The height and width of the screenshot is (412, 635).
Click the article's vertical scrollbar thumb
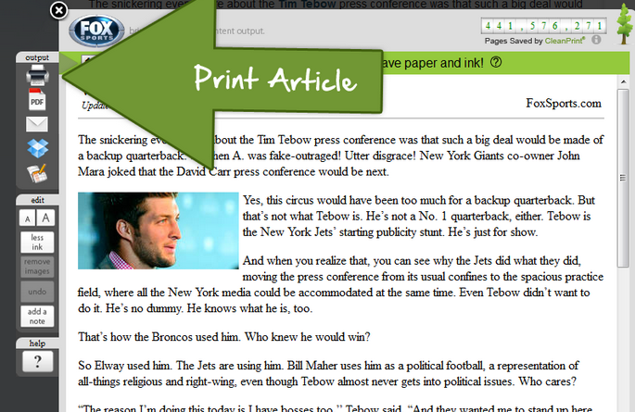[623, 178]
